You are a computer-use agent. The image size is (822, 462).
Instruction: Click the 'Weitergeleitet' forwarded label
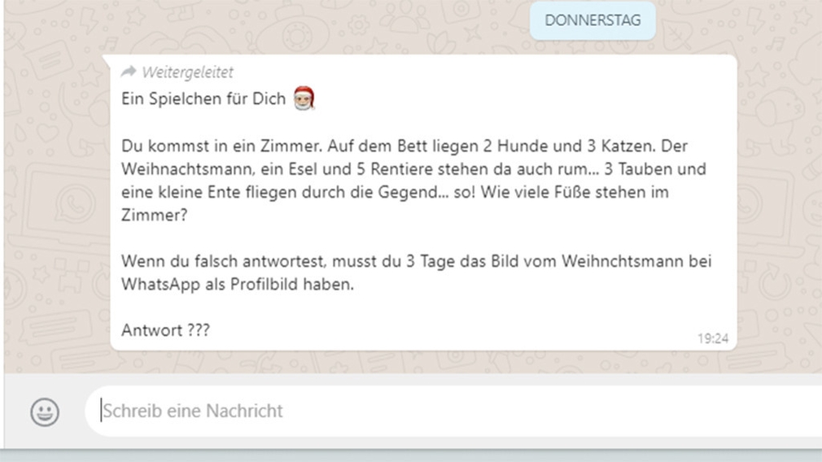point(187,72)
